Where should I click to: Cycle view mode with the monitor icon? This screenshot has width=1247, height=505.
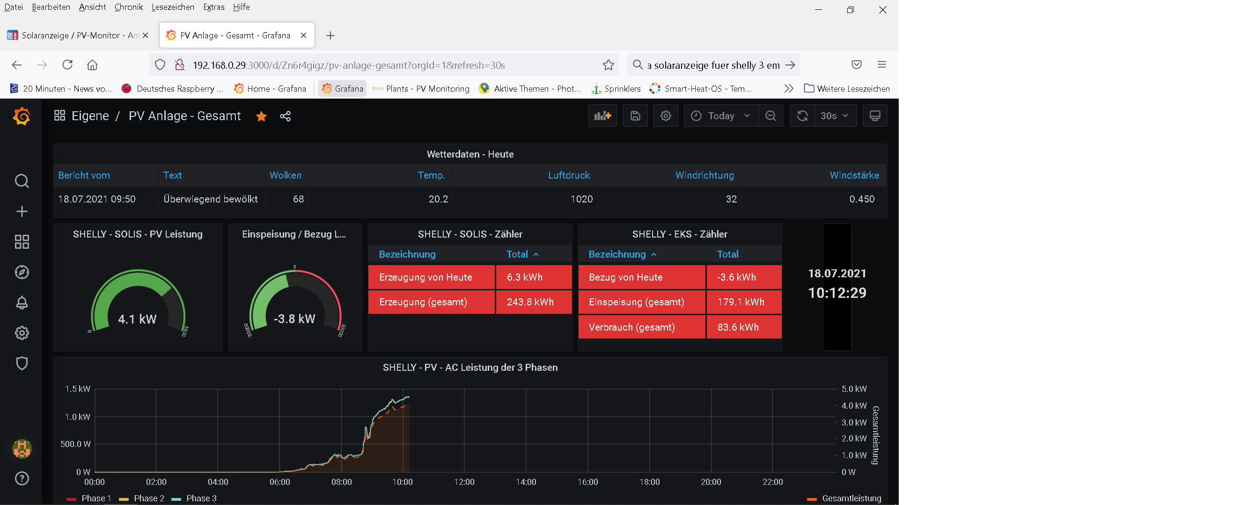point(874,116)
